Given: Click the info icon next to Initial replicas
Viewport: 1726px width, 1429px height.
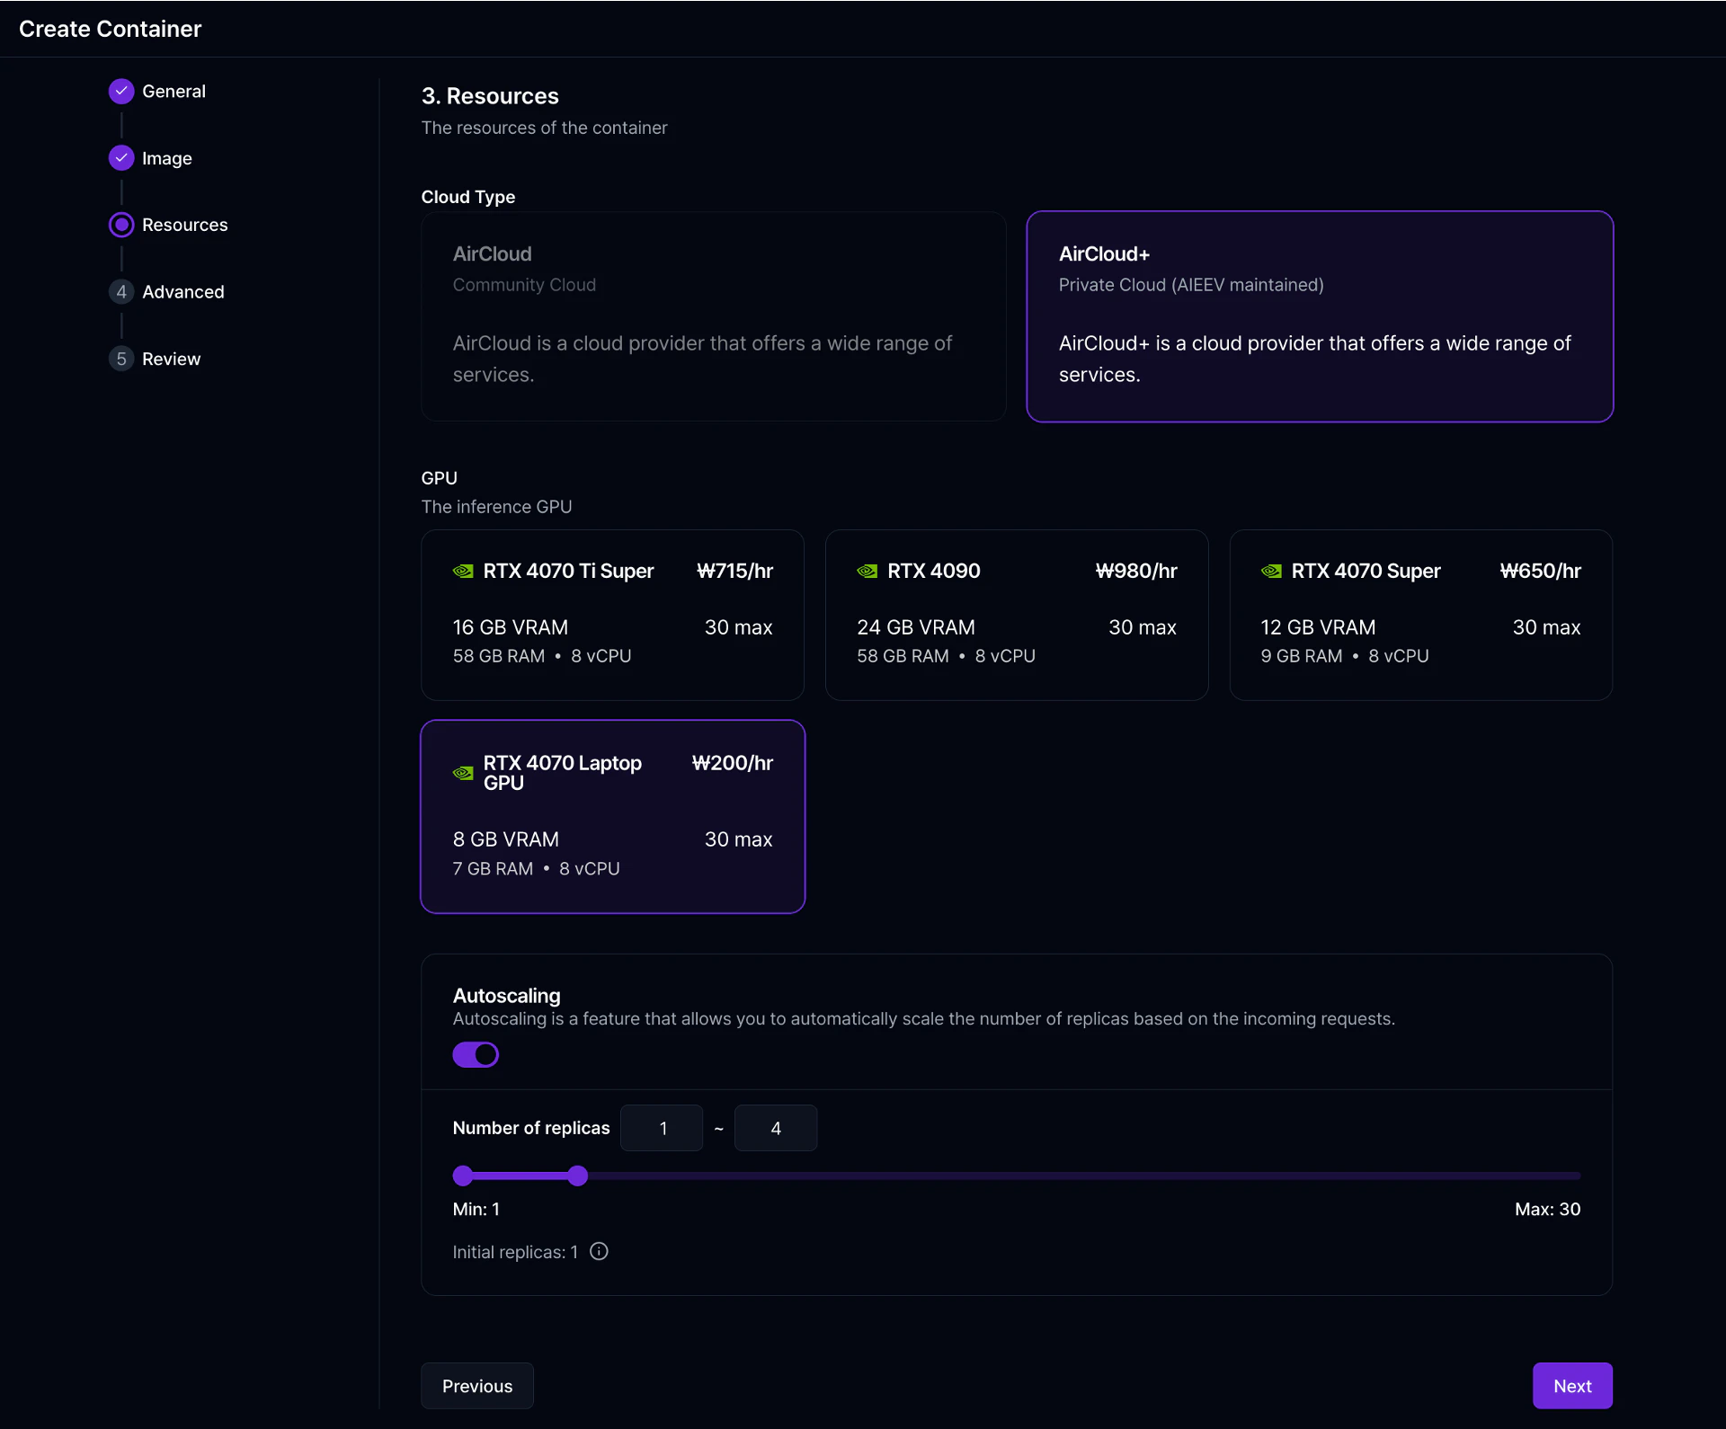Looking at the screenshot, I should click(x=599, y=1251).
